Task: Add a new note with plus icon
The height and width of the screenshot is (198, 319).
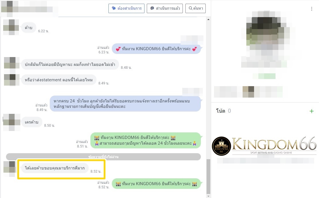Action: click(312, 111)
